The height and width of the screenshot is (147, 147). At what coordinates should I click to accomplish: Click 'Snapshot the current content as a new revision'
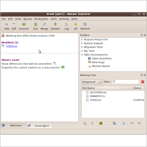[30, 68]
